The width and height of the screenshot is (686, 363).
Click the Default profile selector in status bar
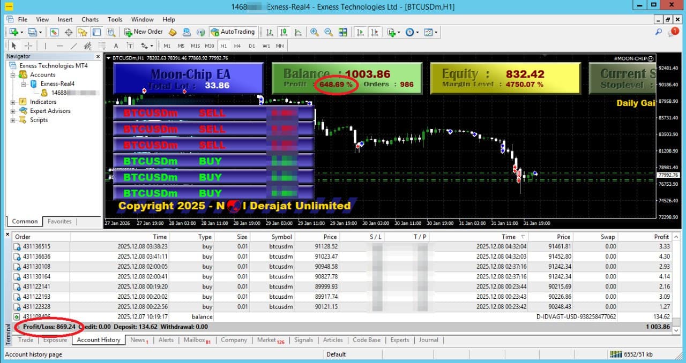[x=337, y=354]
